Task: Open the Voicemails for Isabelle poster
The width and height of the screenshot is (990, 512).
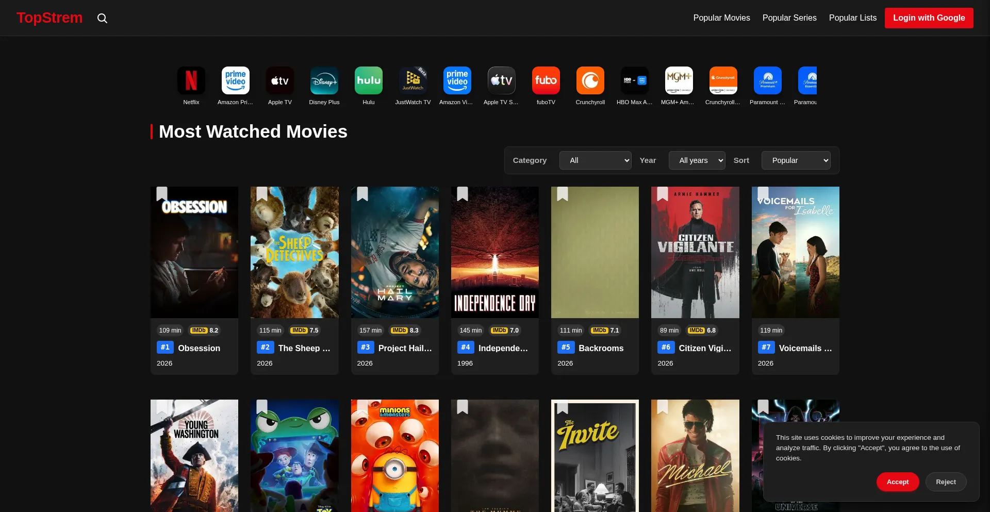Action: pyautogui.click(x=796, y=252)
